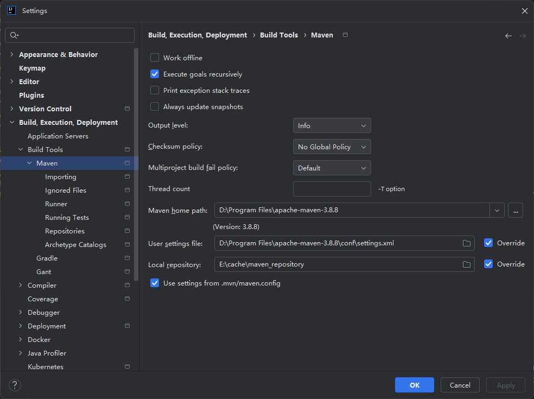Viewport: 534px width, 399px height.
Task: Open the Output level dropdown
Action: [x=332, y=126]
